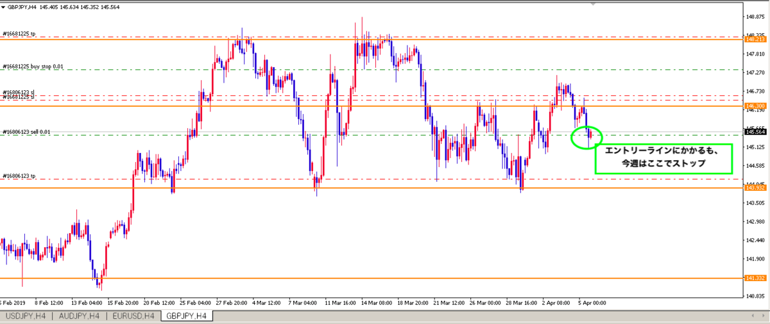The width and height of the screenshot is (770, 324).
Task: Click the 11 Mar 16:00 time label
Action: tap(341, 302)
